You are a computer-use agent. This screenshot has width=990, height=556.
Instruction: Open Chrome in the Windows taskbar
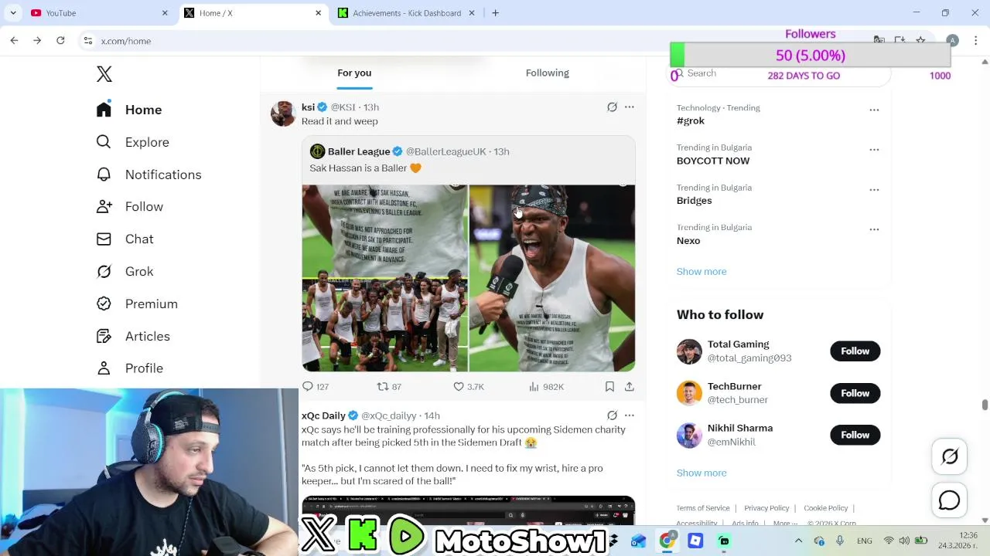[x=667, y=541]
